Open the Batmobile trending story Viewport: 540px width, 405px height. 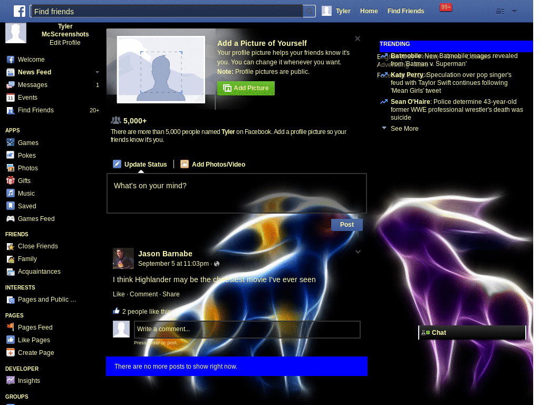tap(454, 60)
